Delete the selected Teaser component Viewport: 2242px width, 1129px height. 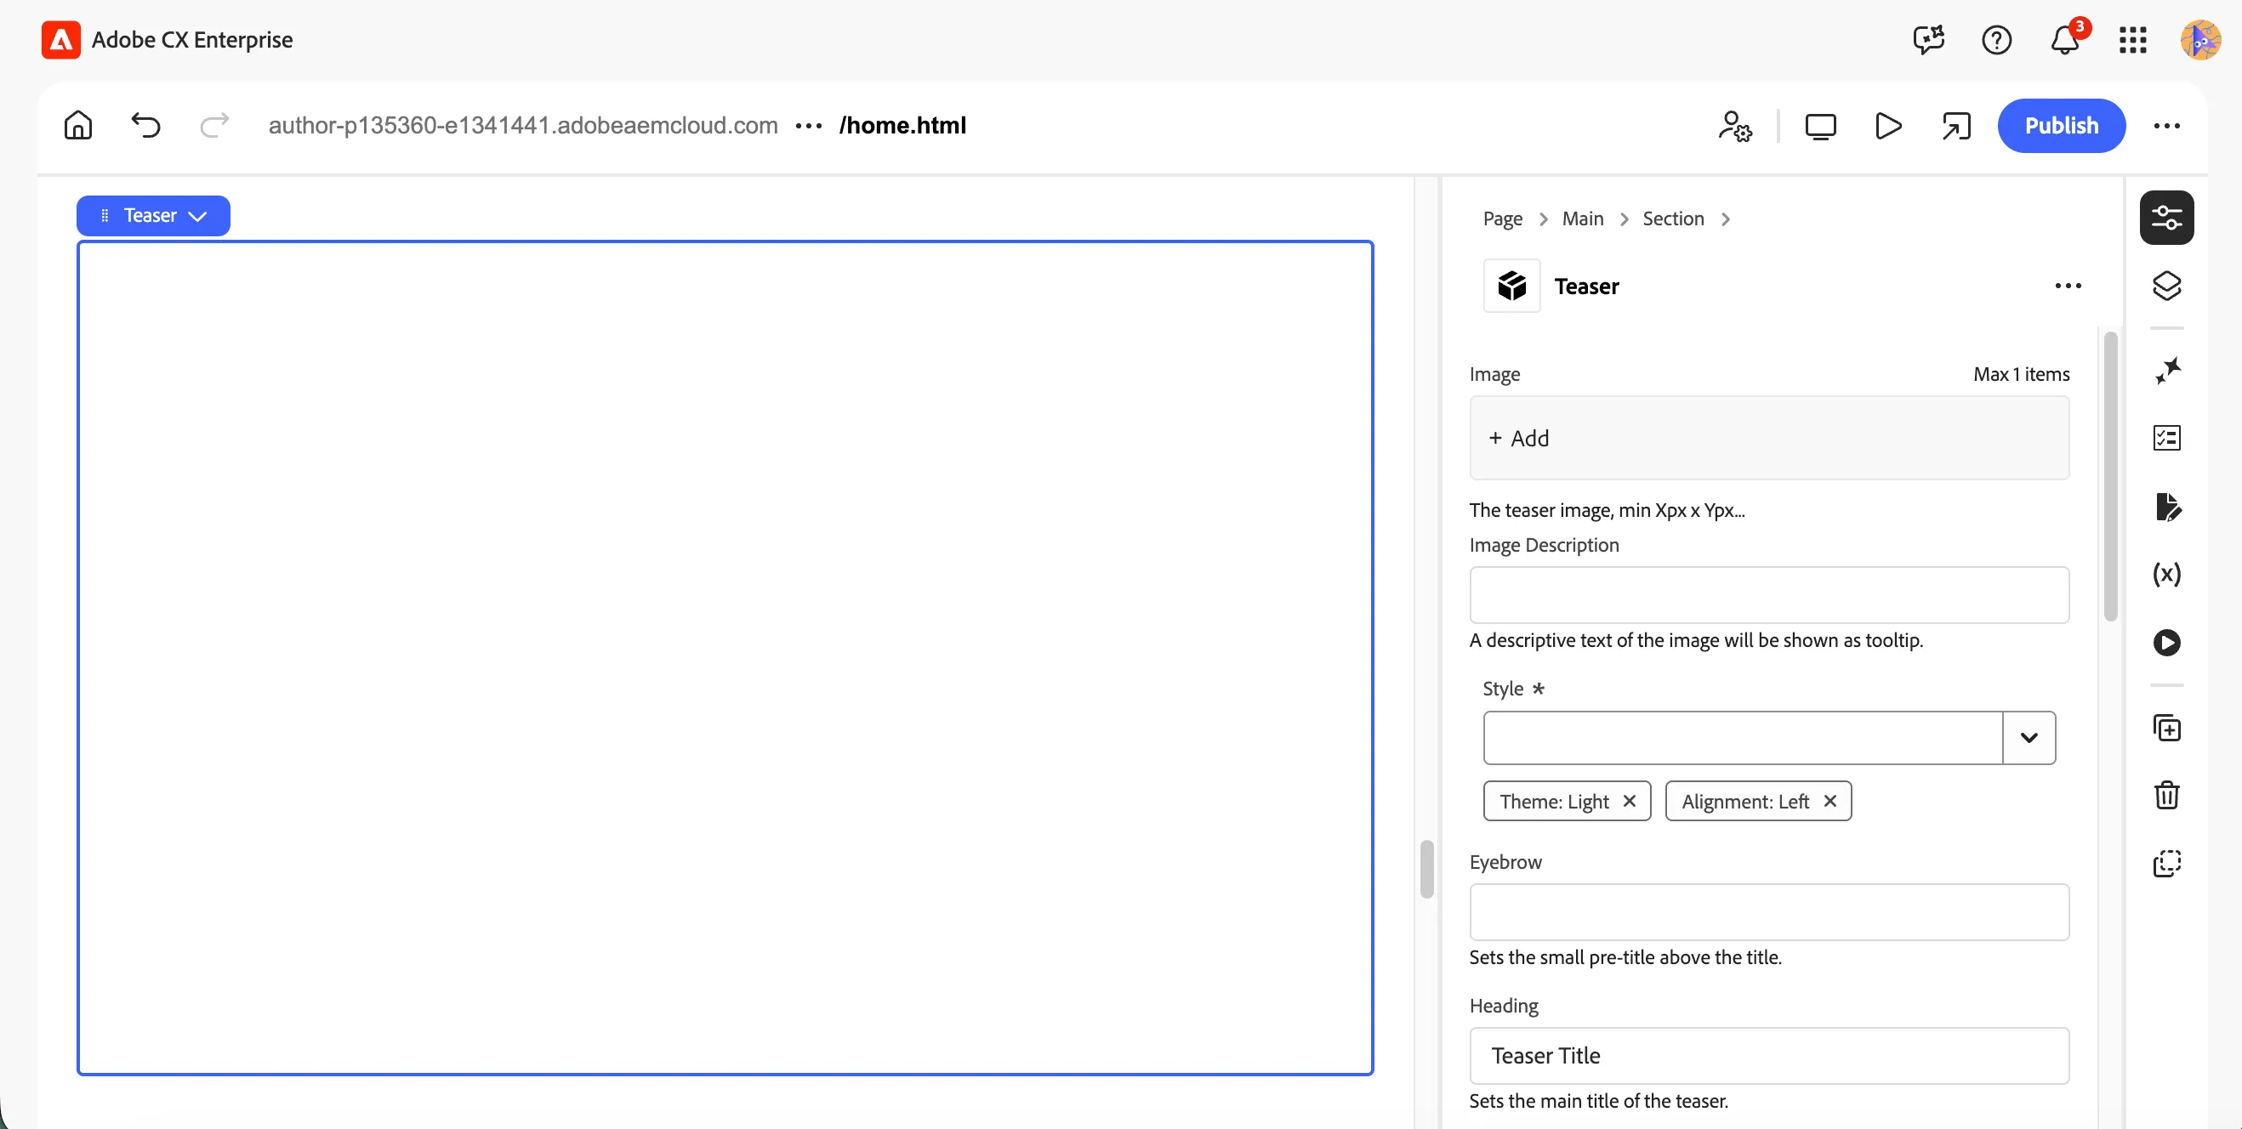[2166, 795]
